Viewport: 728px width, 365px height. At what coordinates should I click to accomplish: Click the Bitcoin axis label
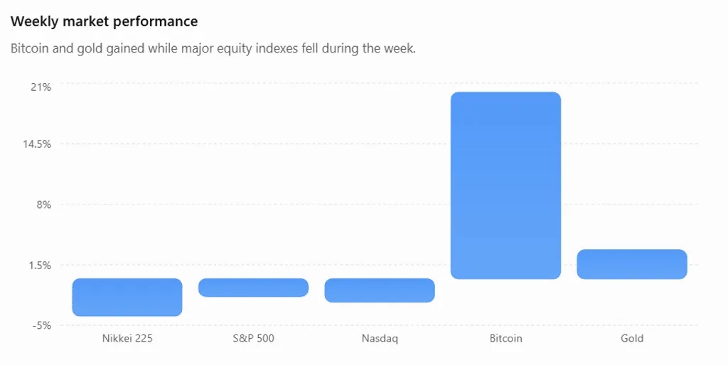pyautogui.click(x=505, y=339)
